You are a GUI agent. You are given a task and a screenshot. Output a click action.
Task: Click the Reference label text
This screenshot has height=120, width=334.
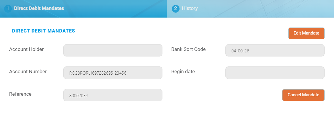tap(20, 94)
